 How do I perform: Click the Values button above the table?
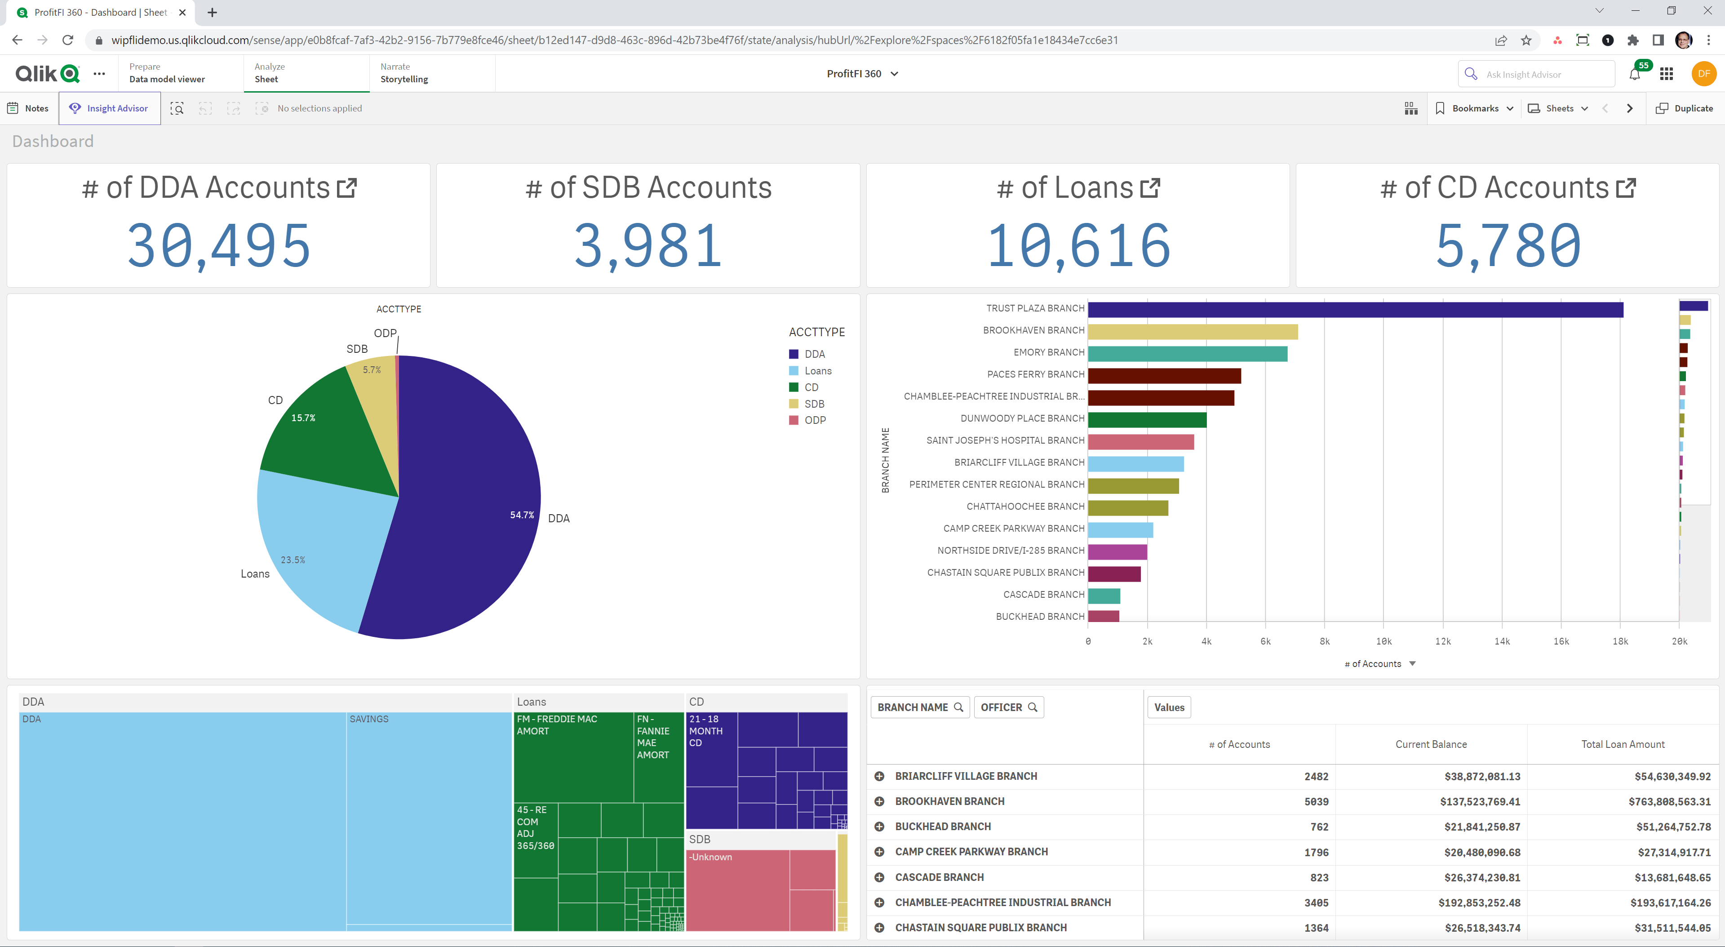click(1169, 707)
